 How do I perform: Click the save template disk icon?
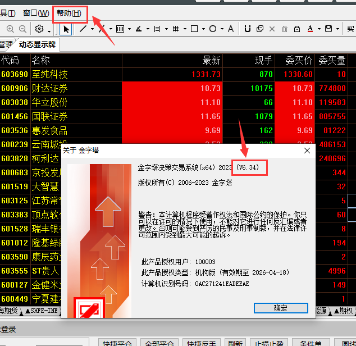coord(328,29)
